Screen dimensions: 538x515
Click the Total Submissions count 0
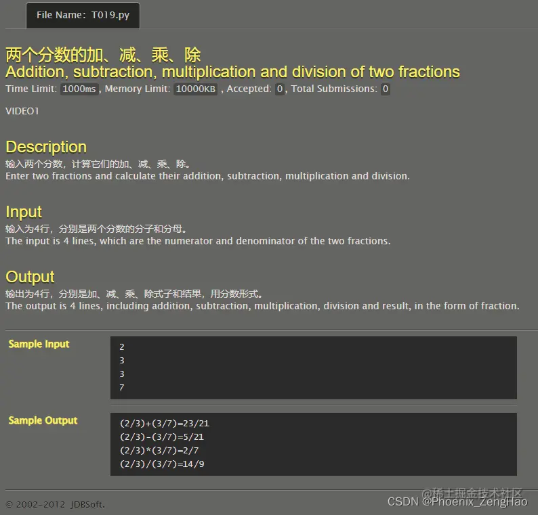[386, 89]
